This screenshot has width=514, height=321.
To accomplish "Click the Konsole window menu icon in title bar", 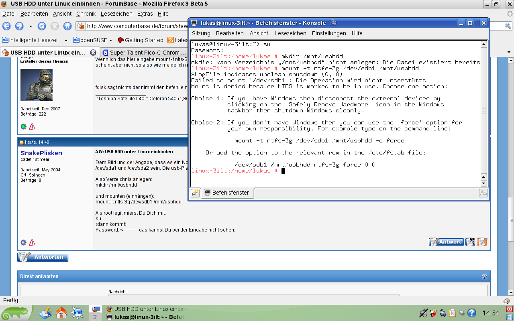I will [x=194, y=23].
